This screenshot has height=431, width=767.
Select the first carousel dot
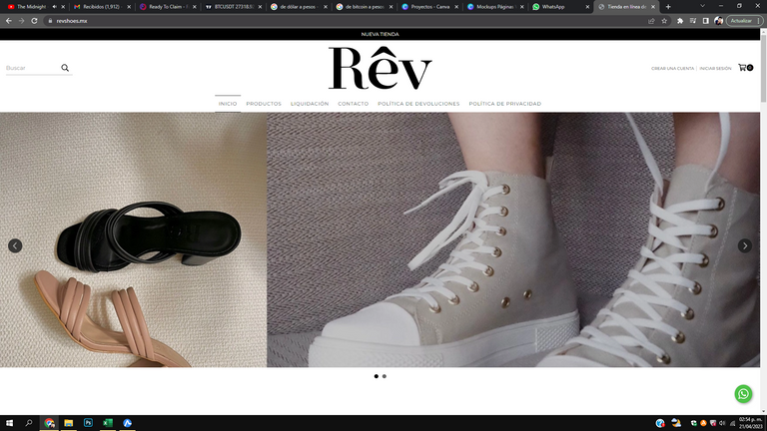(x=377, y=376)
